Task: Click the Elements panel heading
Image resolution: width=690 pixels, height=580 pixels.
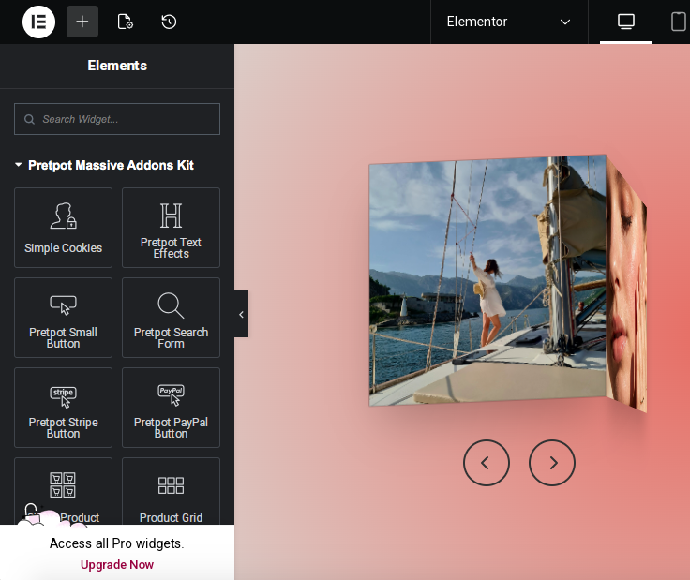Action: [x=117, y=66]
